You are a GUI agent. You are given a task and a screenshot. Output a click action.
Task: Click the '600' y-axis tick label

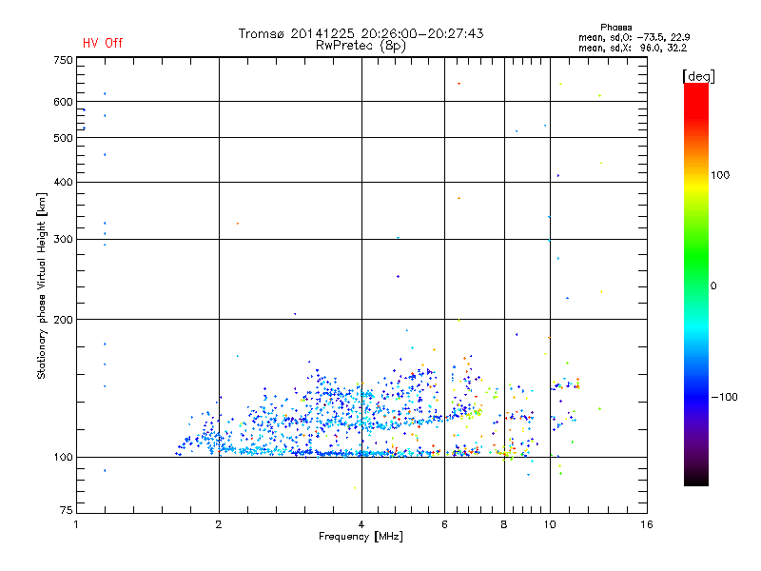point(63,102)
